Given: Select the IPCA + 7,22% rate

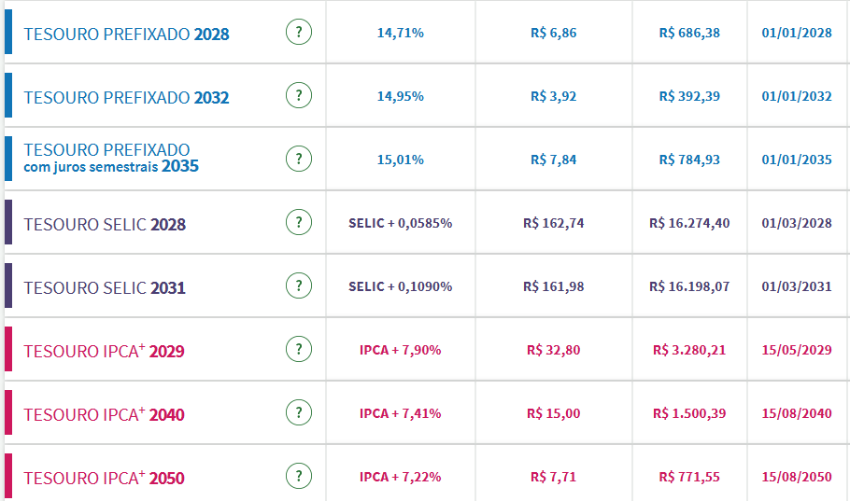Looking at the screenshot, I should coord(401,477).
